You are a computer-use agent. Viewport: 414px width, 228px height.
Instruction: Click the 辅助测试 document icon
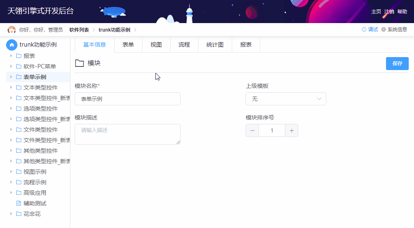click(x=19, y=203)
